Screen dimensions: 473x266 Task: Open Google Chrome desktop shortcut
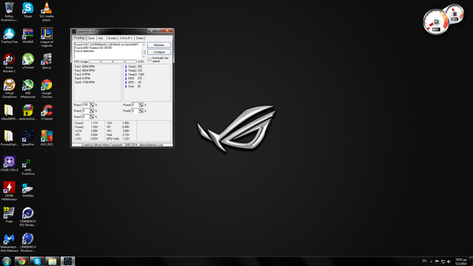[x=47, y=89]
